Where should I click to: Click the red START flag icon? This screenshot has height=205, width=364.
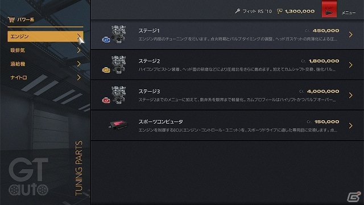(x=329, y=9)
